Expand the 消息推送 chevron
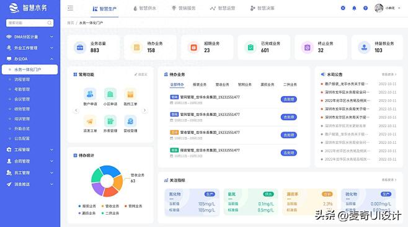This screenshot has height=227, width=408. pyautogui.click(x=51, y=184)
